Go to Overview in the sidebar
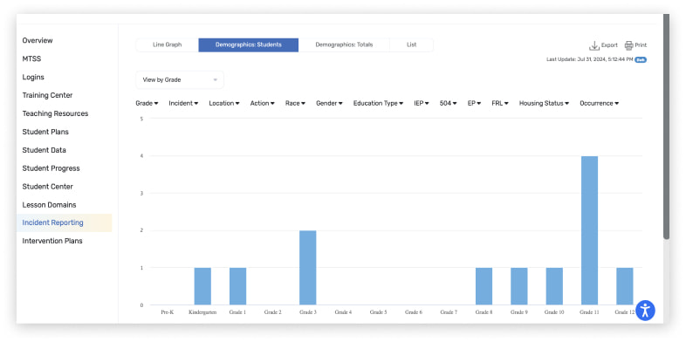Image resolution: width=686 pixels, height=342 pixels. tap(38, 41)
